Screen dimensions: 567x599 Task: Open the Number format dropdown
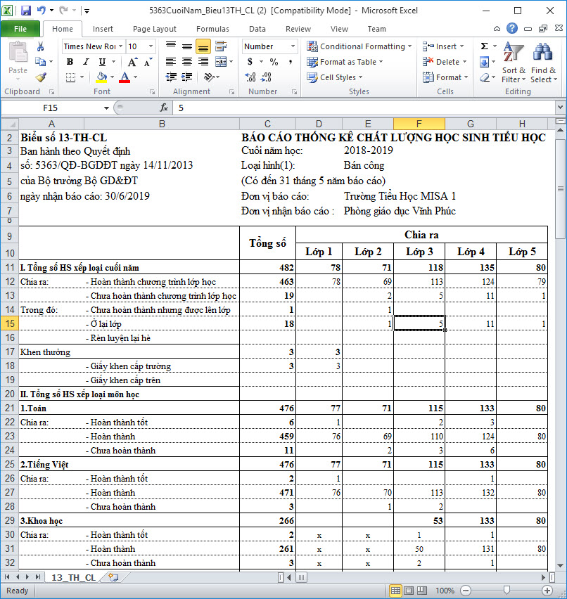293,46
